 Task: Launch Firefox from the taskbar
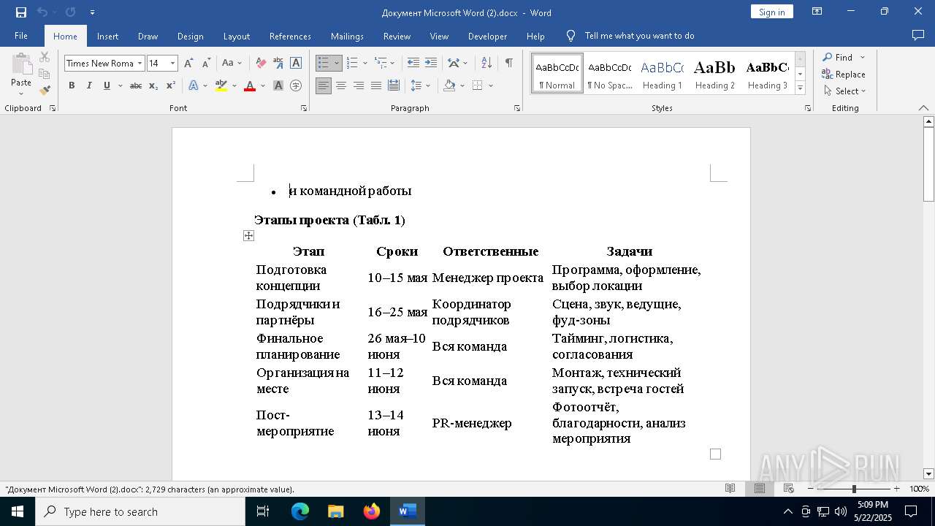coord(372,511)
